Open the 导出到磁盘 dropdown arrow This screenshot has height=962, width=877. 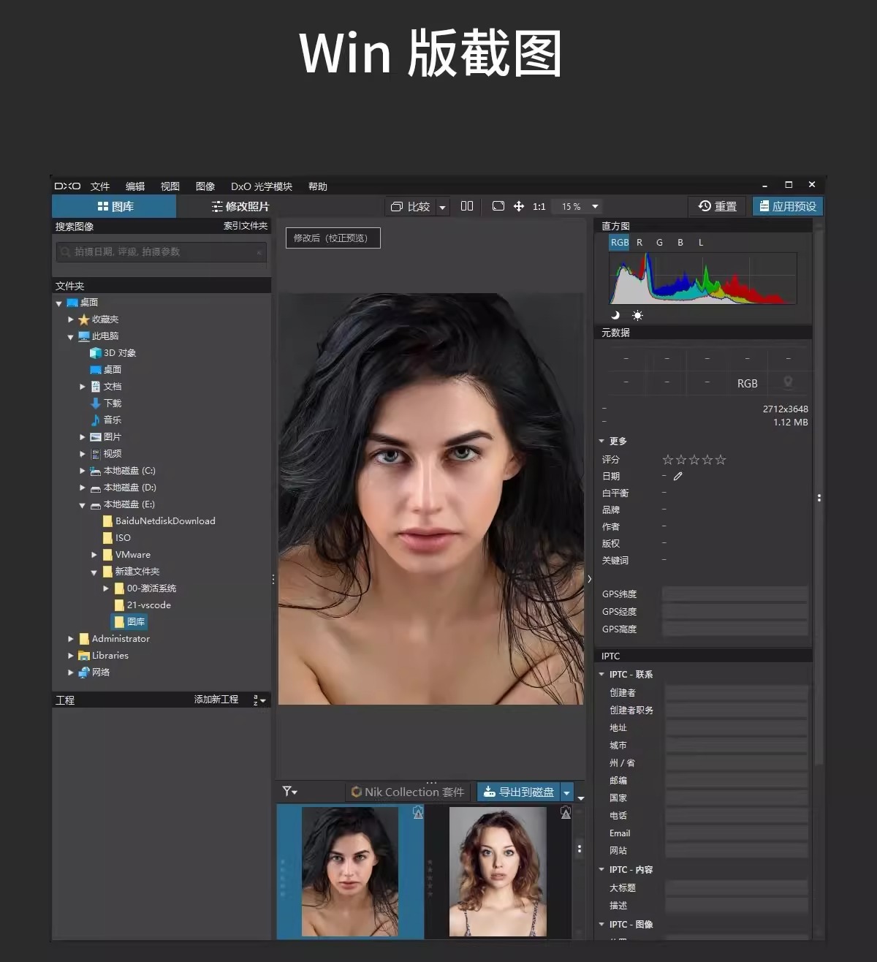tap(566, 792)
